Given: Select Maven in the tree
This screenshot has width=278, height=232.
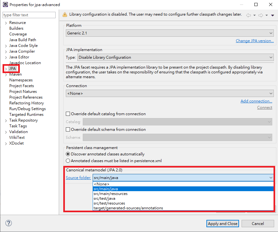Looking at the screenshot, I should [x=15, y=74].
